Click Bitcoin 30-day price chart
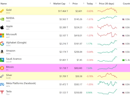Viewport: 130px width, 96px height. click(107, 67)
